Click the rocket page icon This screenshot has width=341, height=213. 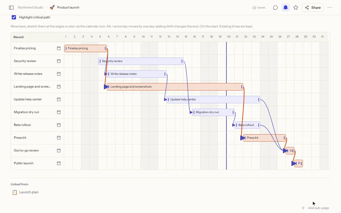52,7
